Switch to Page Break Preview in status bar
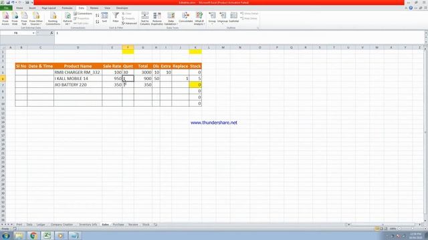Viewport: 428px width, 240px height. [x=386, y=229]
